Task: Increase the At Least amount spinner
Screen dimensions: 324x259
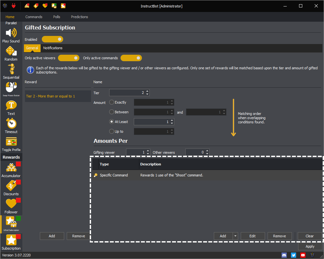Action: tap(172, 120)
